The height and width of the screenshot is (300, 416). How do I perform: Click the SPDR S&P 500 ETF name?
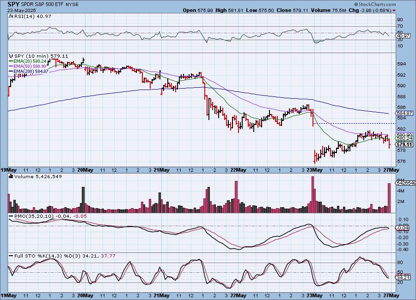coord(42,4)
